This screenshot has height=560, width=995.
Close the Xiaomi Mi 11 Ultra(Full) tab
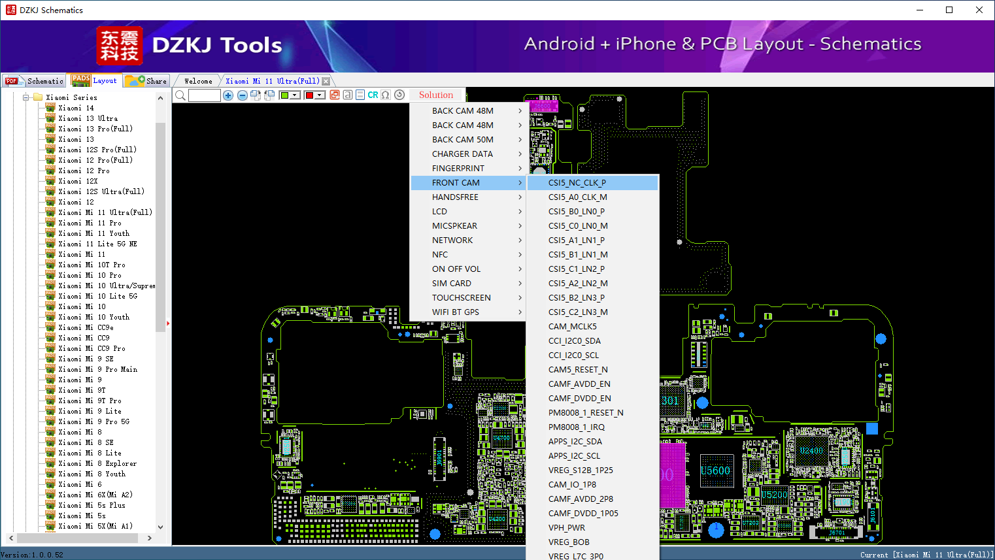coord(326,82)
